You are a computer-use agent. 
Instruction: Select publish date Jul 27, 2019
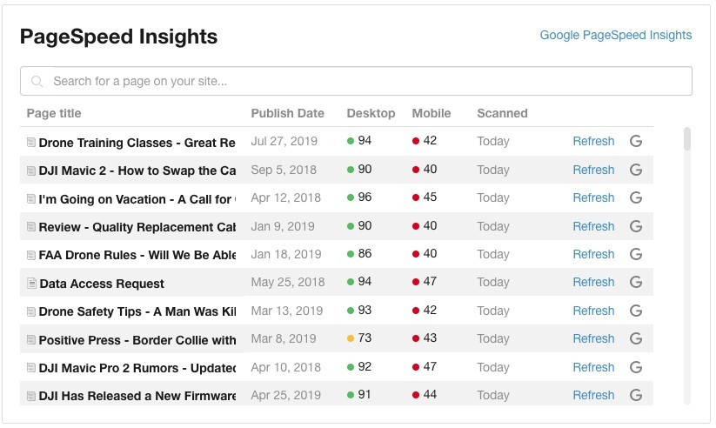pos(284,141)
